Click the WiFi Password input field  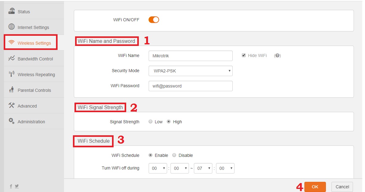191,86
